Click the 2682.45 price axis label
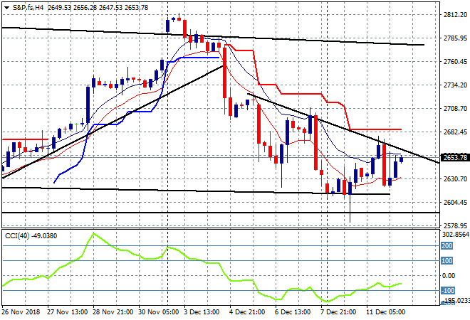 [455, 132]
